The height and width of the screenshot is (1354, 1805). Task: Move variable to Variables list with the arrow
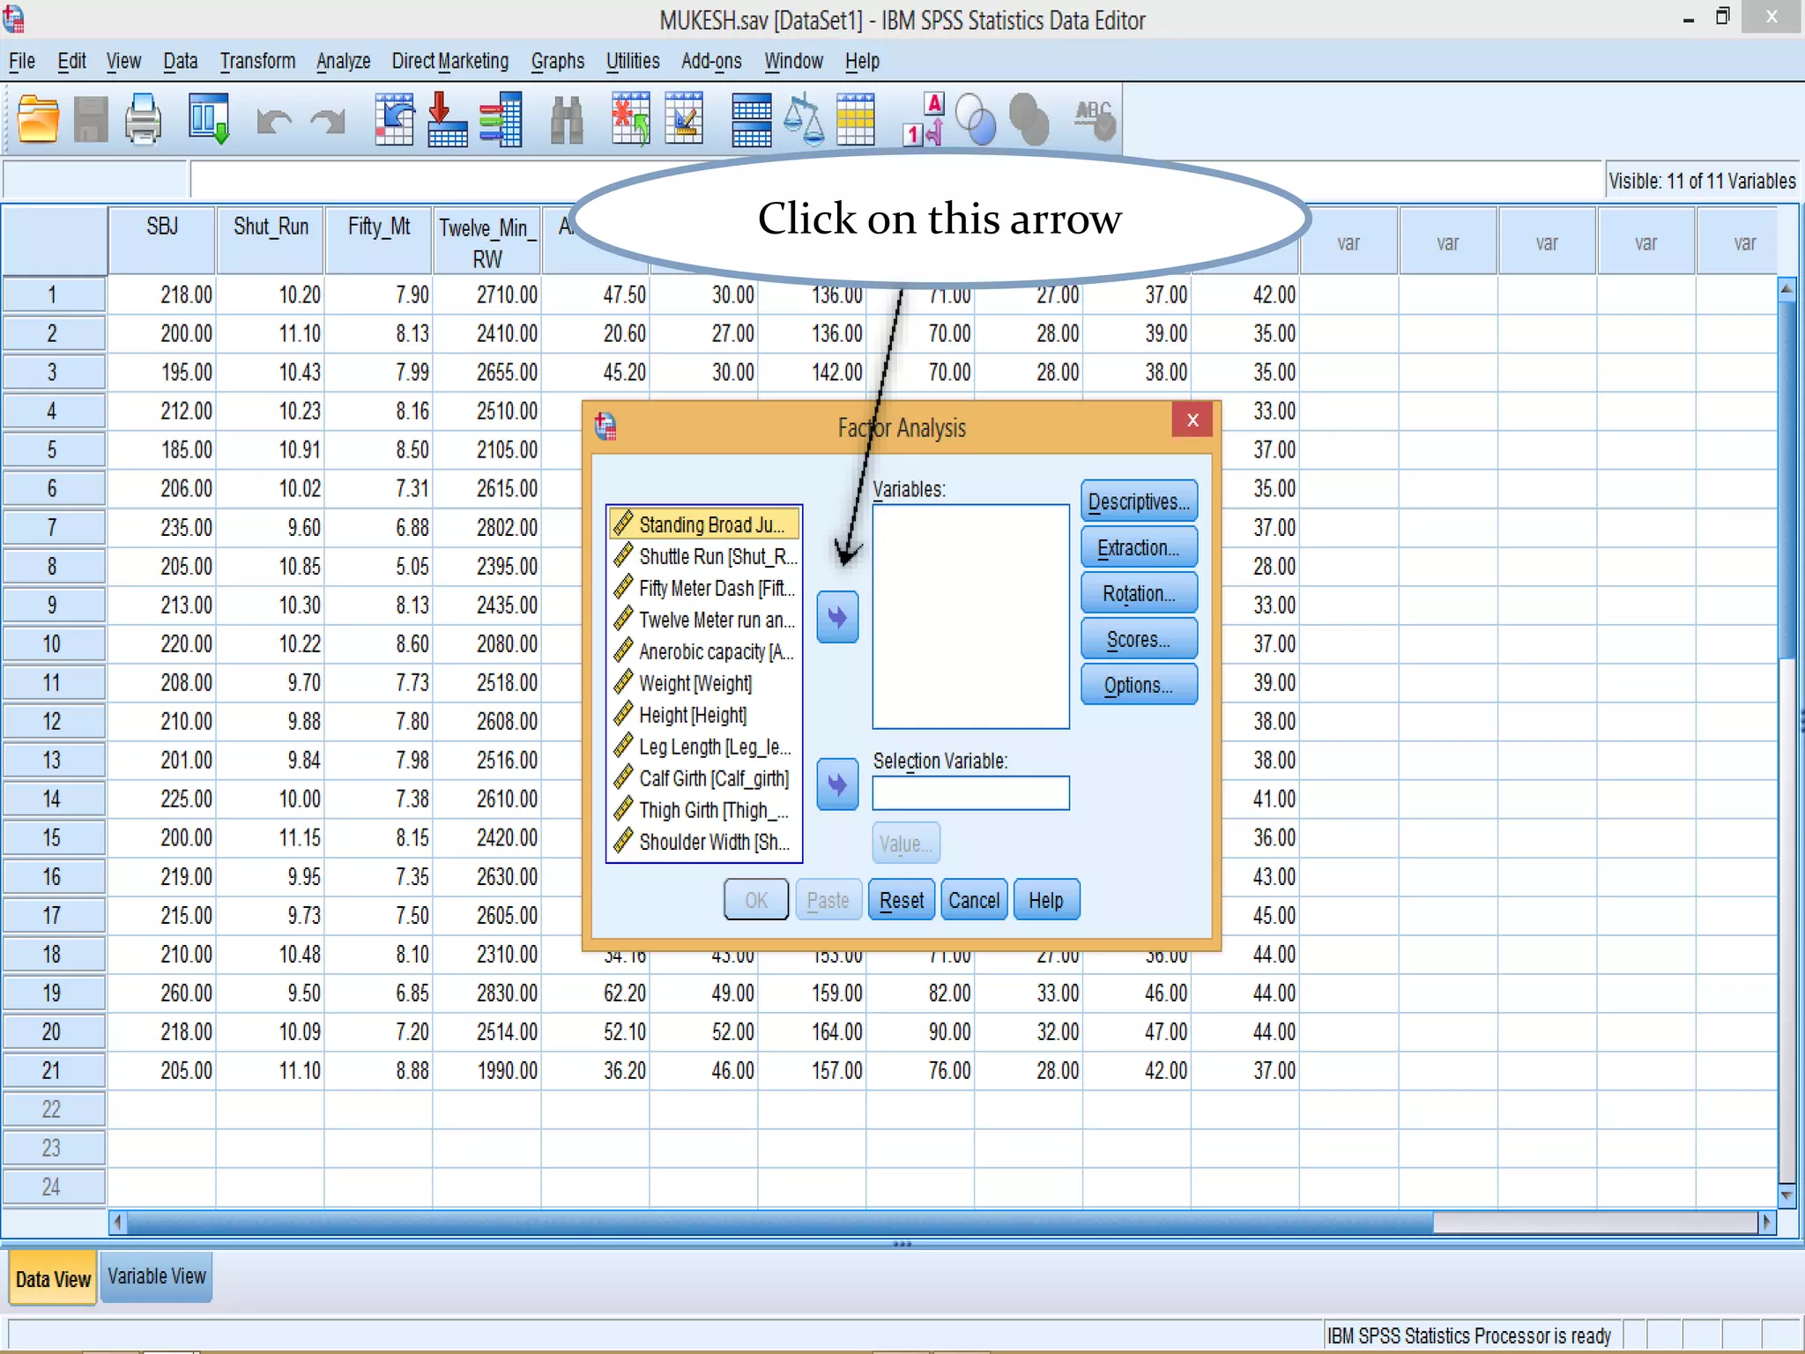(x=837, y=617)
